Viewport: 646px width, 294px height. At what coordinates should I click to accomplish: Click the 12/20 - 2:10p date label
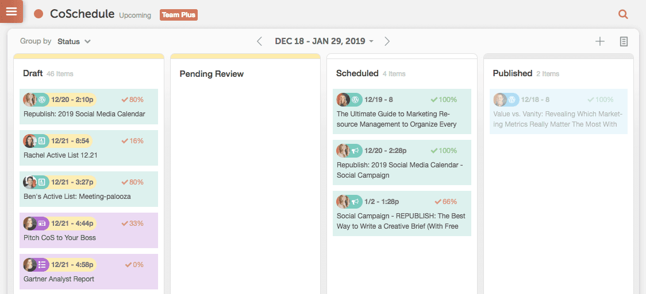coord(72,99)
